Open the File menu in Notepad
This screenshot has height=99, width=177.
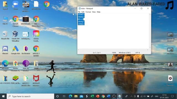(79, 12)
